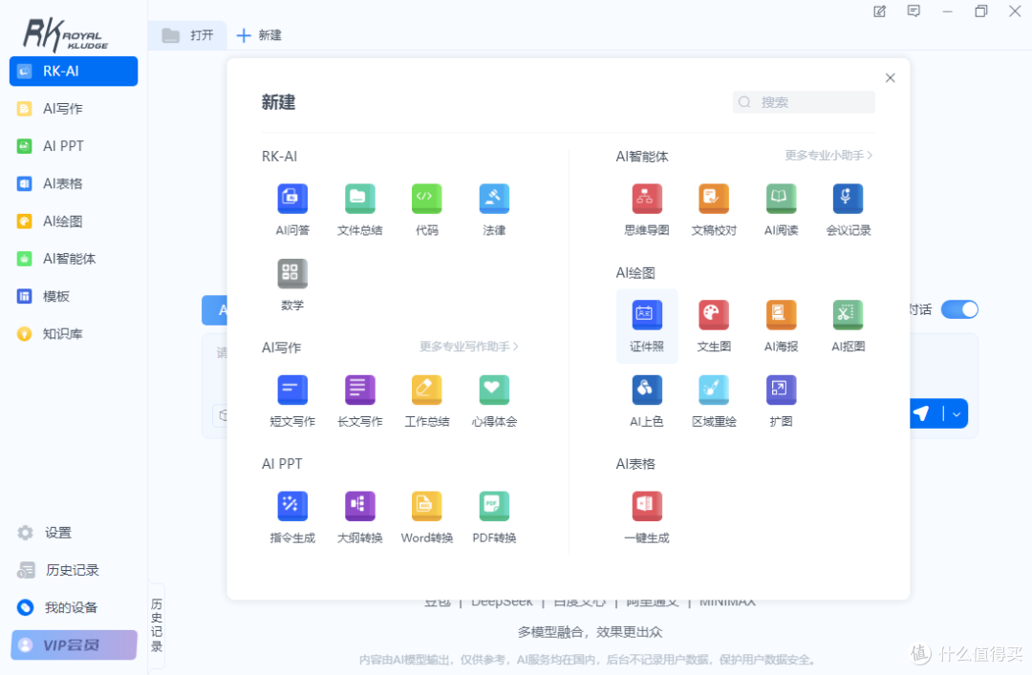This screenshot has height=675, width=1032.
Task: Send message with paper plane button
Action: (922, 413)
